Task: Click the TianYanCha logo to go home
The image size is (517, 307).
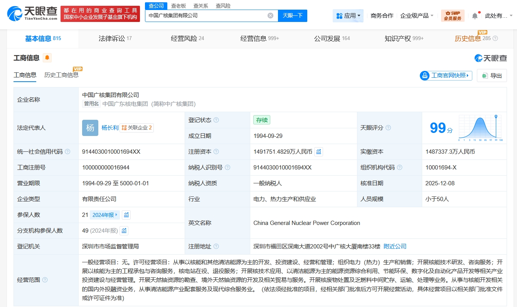Action: tap(32, 13)
